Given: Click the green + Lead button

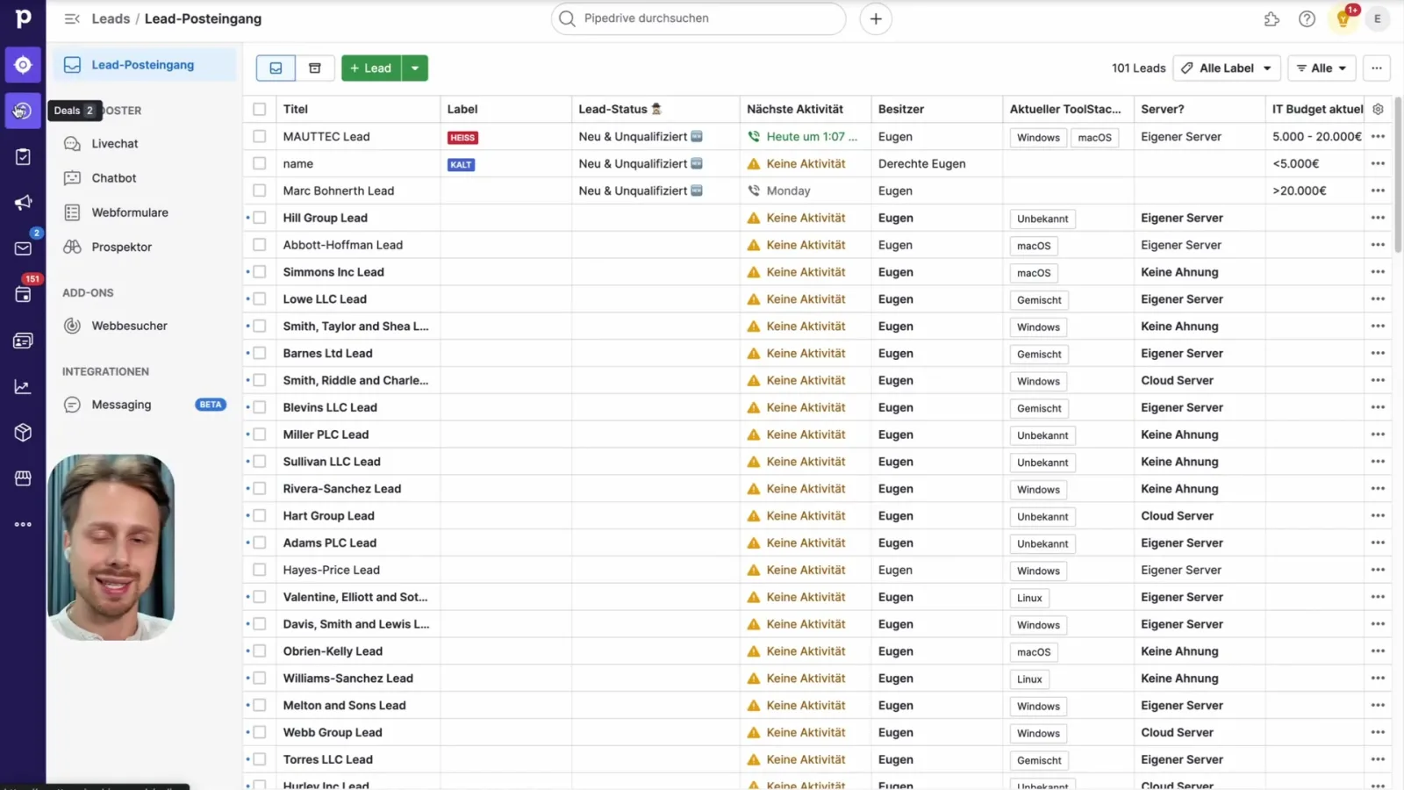Looking at the screenshot, I should click(x=371, y=68).
